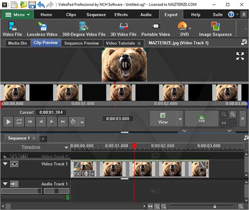The width and height of the screenshot is (249, 210).
Task: Mute Audio Track 1 speaker
Action: pyautogui.click(x=14, y=184)
